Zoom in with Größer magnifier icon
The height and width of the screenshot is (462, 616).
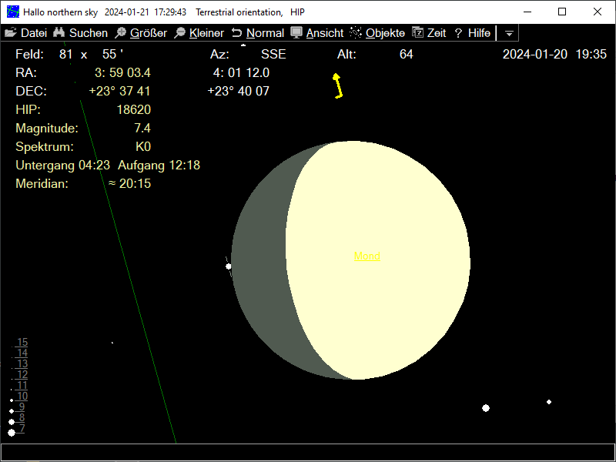pos(120,33)
